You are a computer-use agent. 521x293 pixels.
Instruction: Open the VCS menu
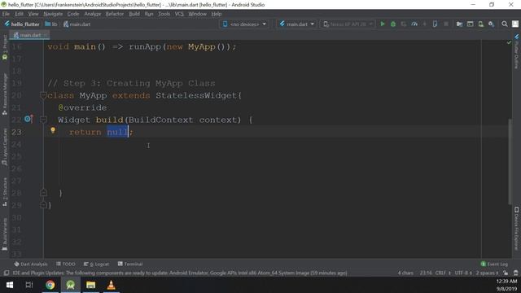click(x=179, y=14)
